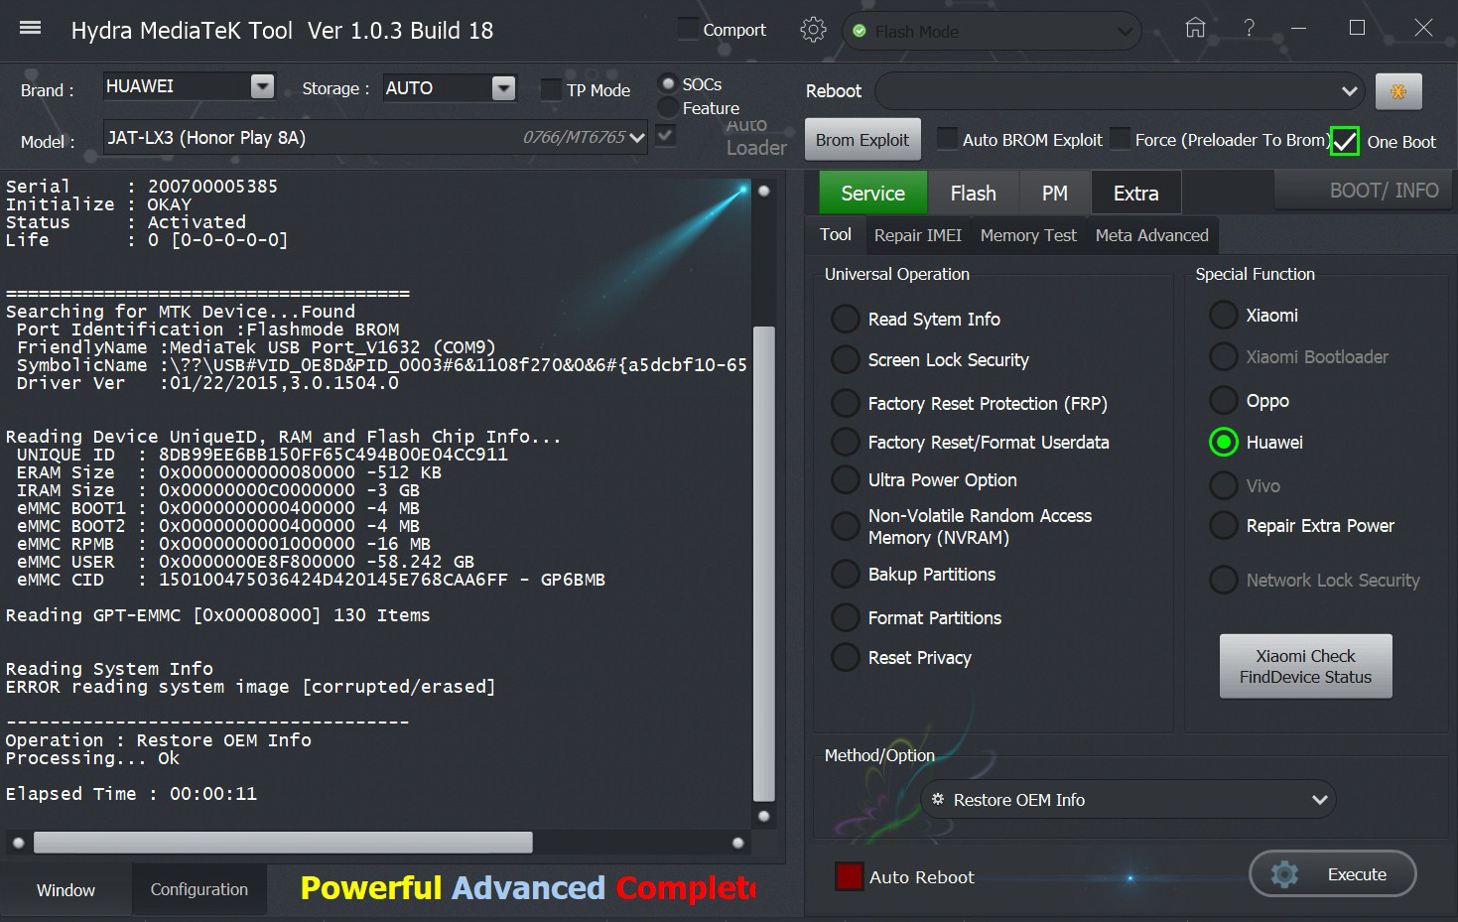1458x922 pixels.
Task: Enable the Auto BROM Exploit checkbox
Action: (x=948, y=139)
